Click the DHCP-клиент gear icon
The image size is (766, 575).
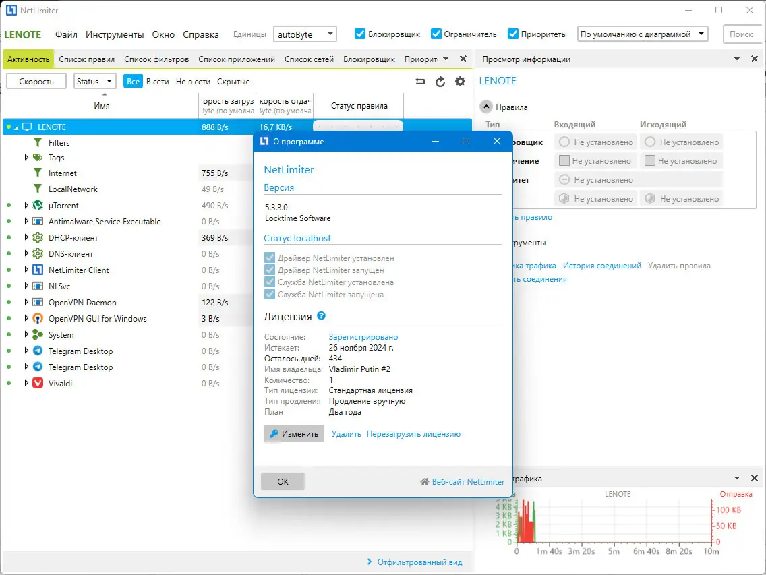coord(38,237)
